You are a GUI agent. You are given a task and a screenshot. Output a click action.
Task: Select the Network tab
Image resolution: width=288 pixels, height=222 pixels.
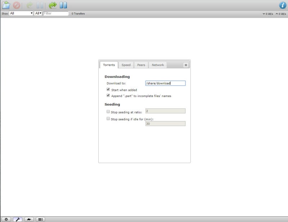158,65
